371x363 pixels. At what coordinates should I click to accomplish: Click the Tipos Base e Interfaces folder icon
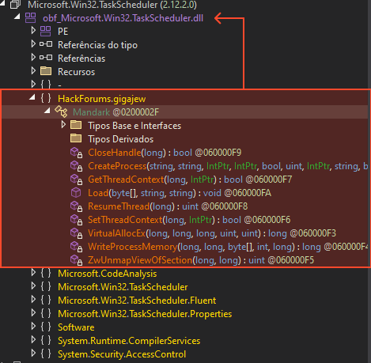pos(76,125)
